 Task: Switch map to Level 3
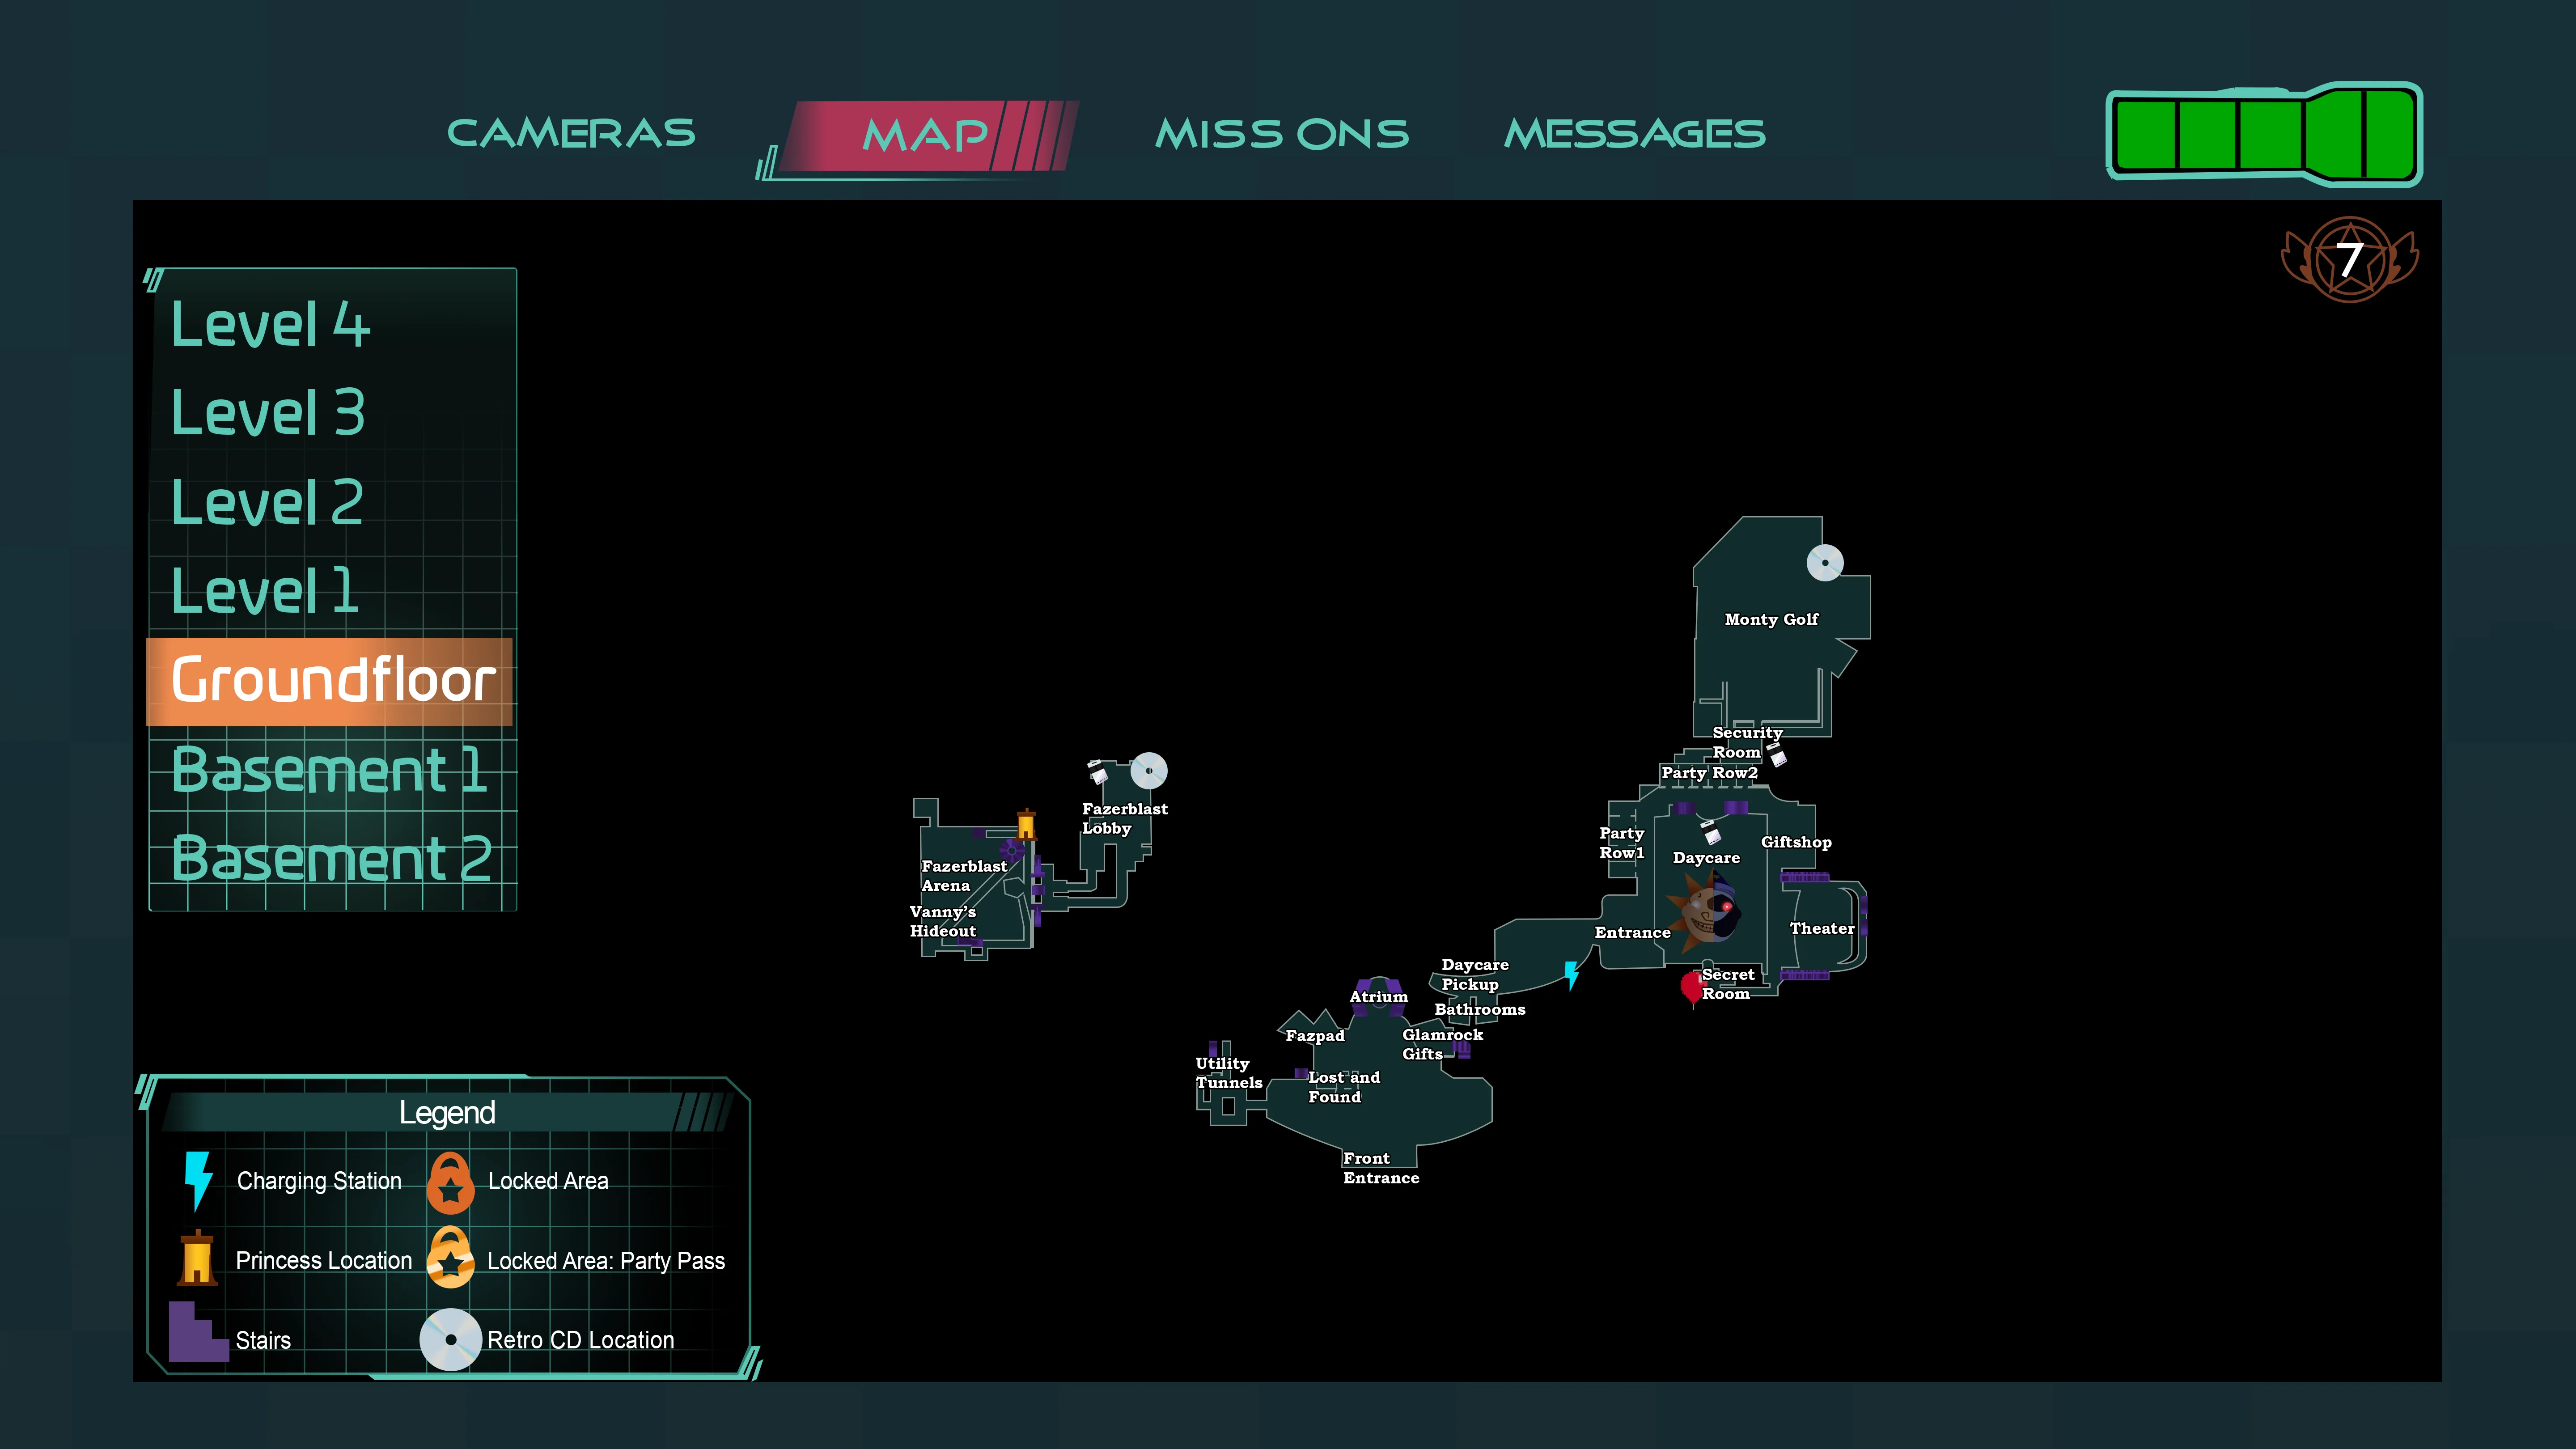click(268, 412)
